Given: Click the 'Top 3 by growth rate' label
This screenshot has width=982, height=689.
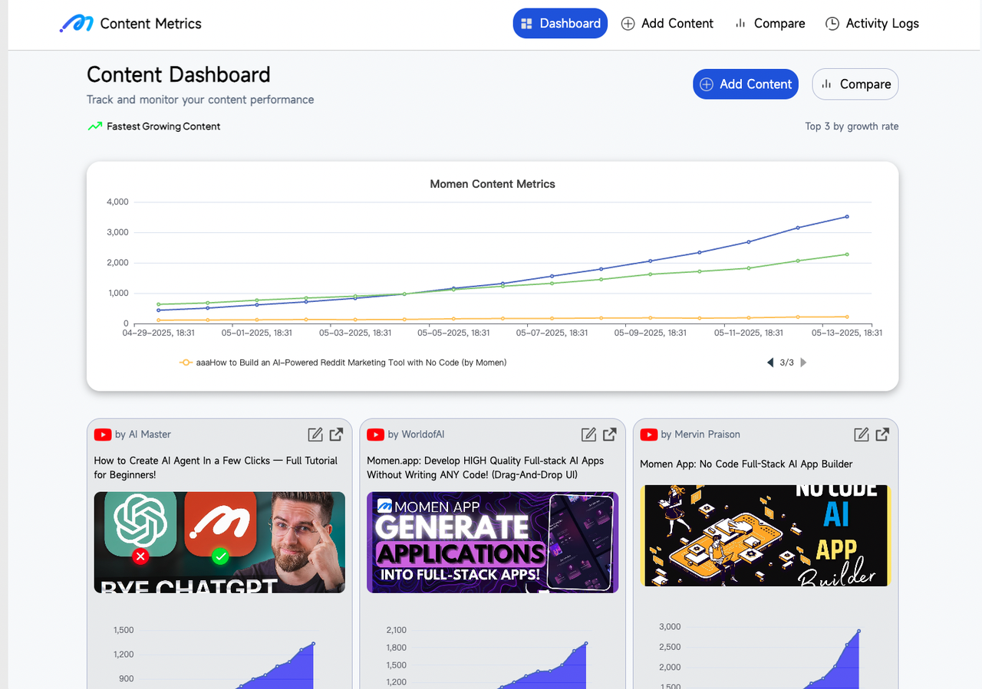Looking at the screenshot, I should (852, 126).
